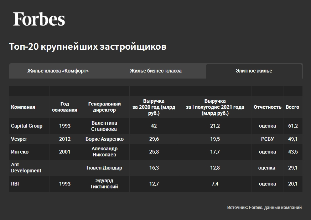Viewport: 311px width, 220px height.
Task: Click оценка in the RBI row
Action: coord(268,184)
